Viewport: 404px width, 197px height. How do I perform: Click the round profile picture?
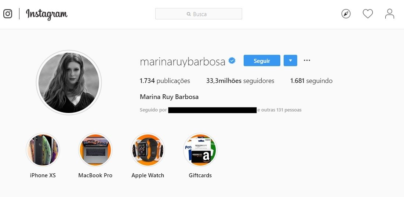click(x=69, y=82)
